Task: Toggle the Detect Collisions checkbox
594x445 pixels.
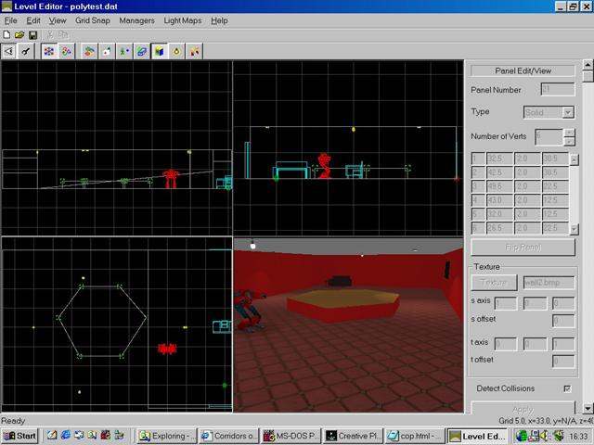Action: [567, 388]
